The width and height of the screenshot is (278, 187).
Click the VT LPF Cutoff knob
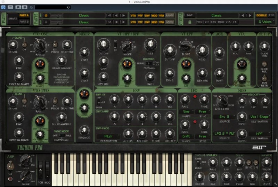(170, 50)
